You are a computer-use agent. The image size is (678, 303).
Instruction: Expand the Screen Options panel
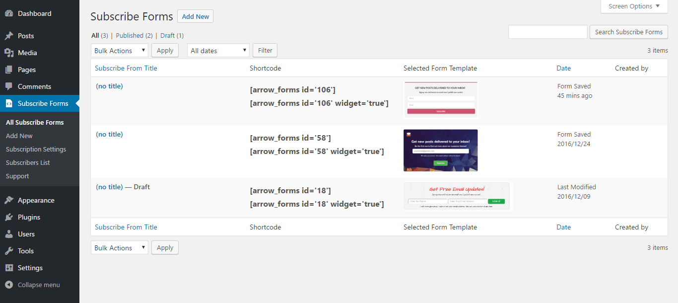(x=634, y=6)
